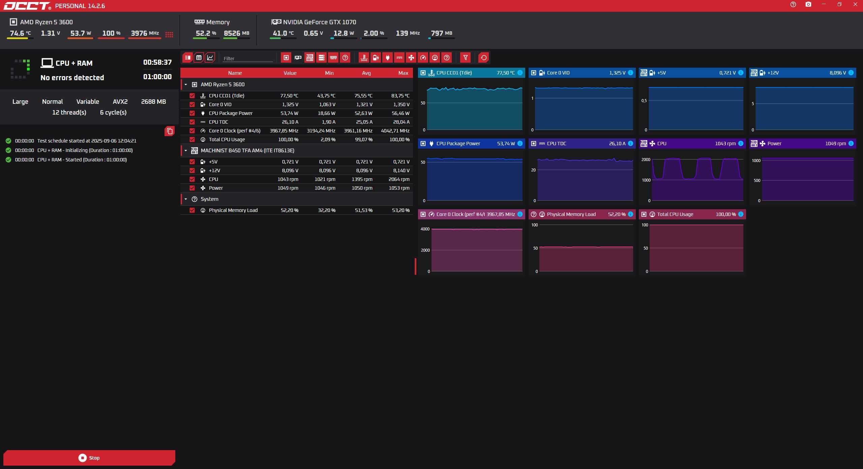Viewport: 863px width, 469px height.
Task: Click the CPU TDC graph panel header
Action: pos(582,144)
